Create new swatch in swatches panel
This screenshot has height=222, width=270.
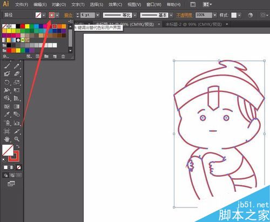tap(55, 57)
